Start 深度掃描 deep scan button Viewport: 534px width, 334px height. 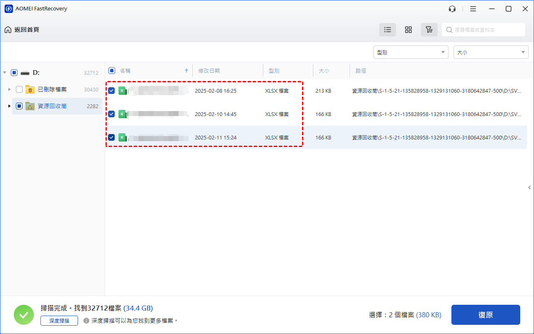[x=59, y=321]
